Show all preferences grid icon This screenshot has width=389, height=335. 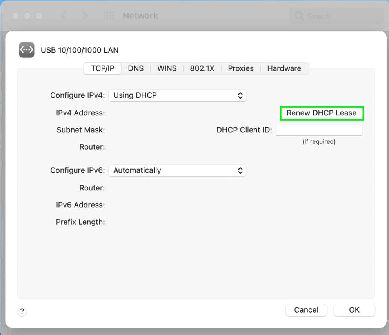109,16
